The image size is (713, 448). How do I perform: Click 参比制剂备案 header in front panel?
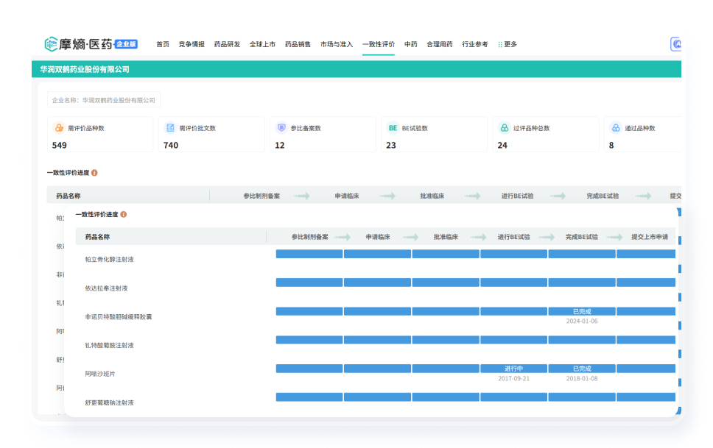[x=309, y=237]
